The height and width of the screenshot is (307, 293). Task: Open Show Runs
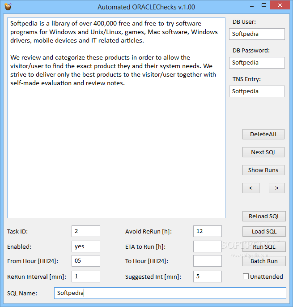pos(263,170)
